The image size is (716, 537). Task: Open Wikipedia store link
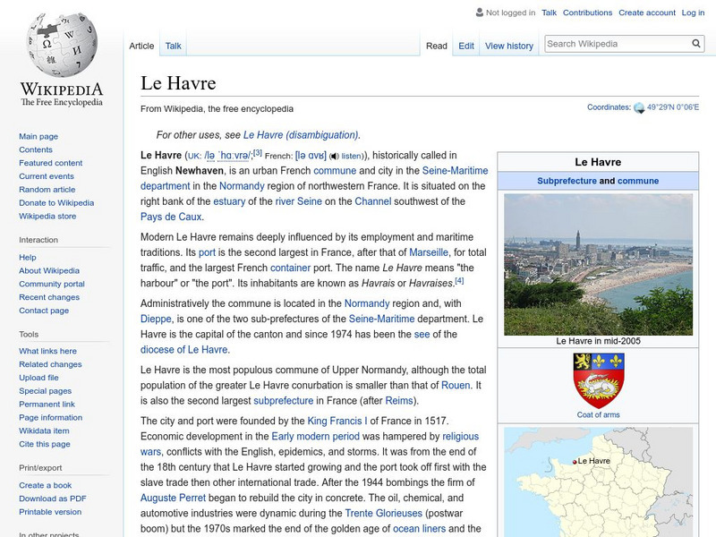(x=47, y=216)
